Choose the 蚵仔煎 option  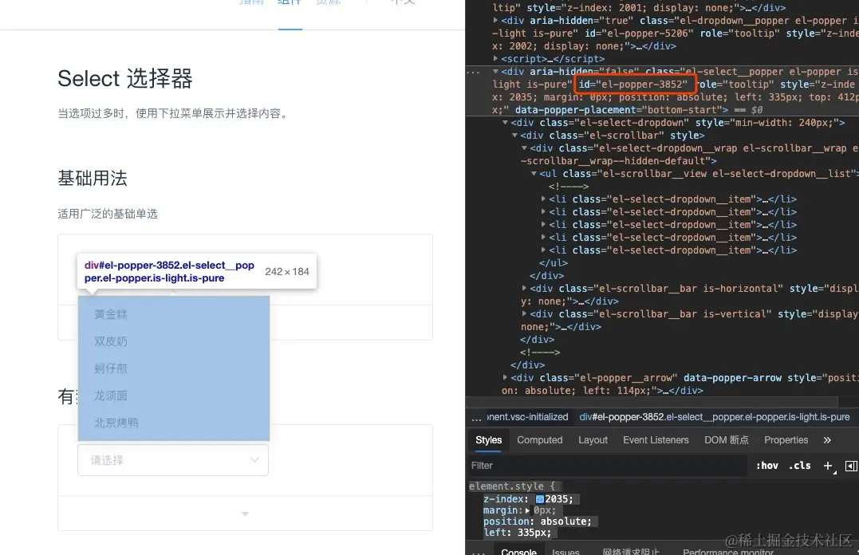click(174, 368)
